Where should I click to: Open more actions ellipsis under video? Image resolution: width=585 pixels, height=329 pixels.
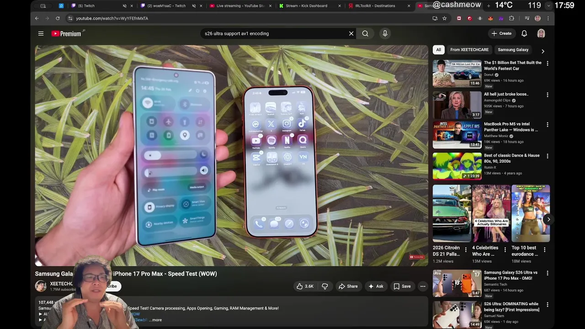tap(423, 287)
